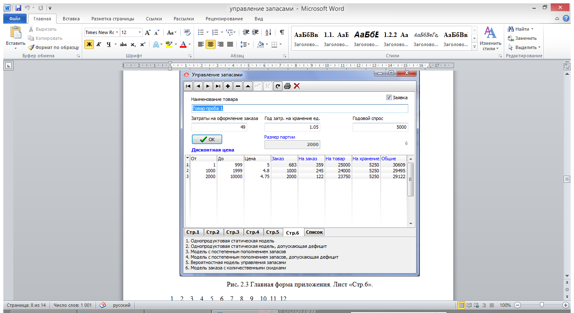
Task: Toggle strikethrough formatting
Action: pyautogui.click(x=123, y=44)
